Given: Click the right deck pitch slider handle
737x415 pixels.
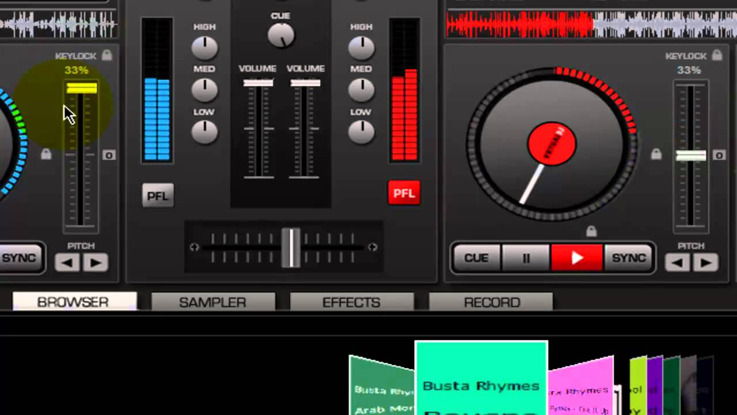Looking at the screenshot, I should coord(691,156).
